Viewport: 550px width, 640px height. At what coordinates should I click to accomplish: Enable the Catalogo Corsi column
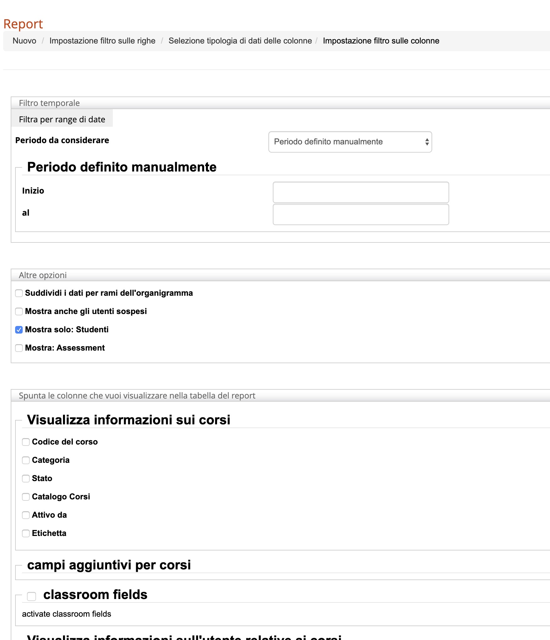point(26,497)
